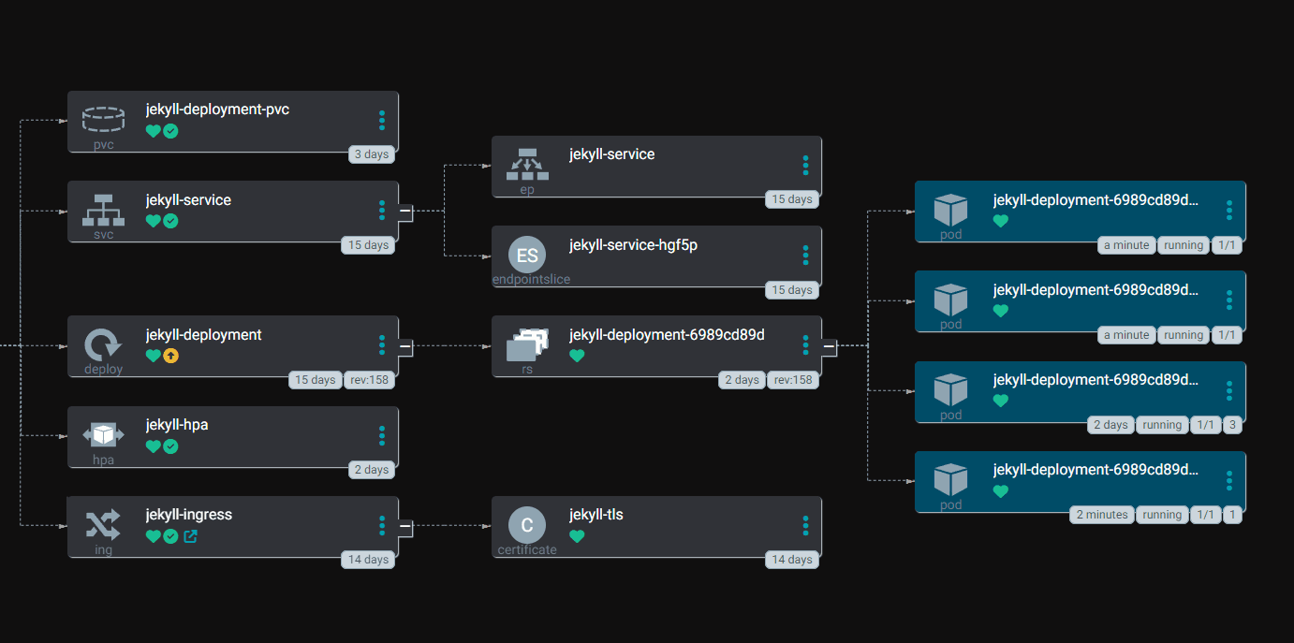
Task: Click the pvc disk icon on jekyll-deployment-pvc
Action: coord(103,118)
